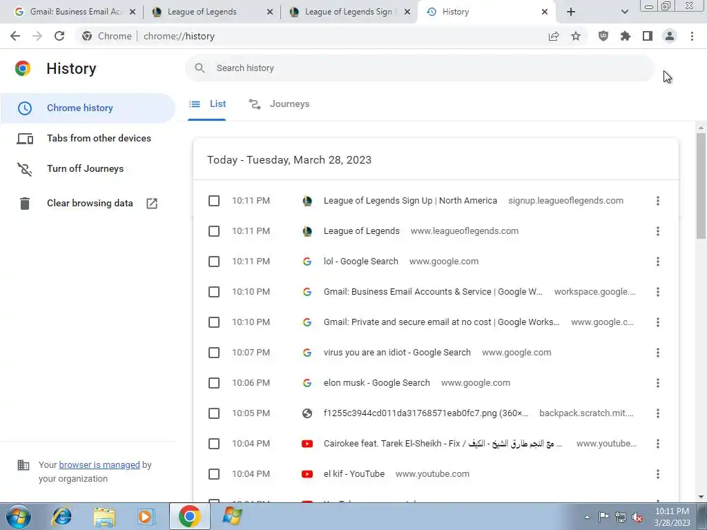Click the forward navigation arrow

[37, 36]
